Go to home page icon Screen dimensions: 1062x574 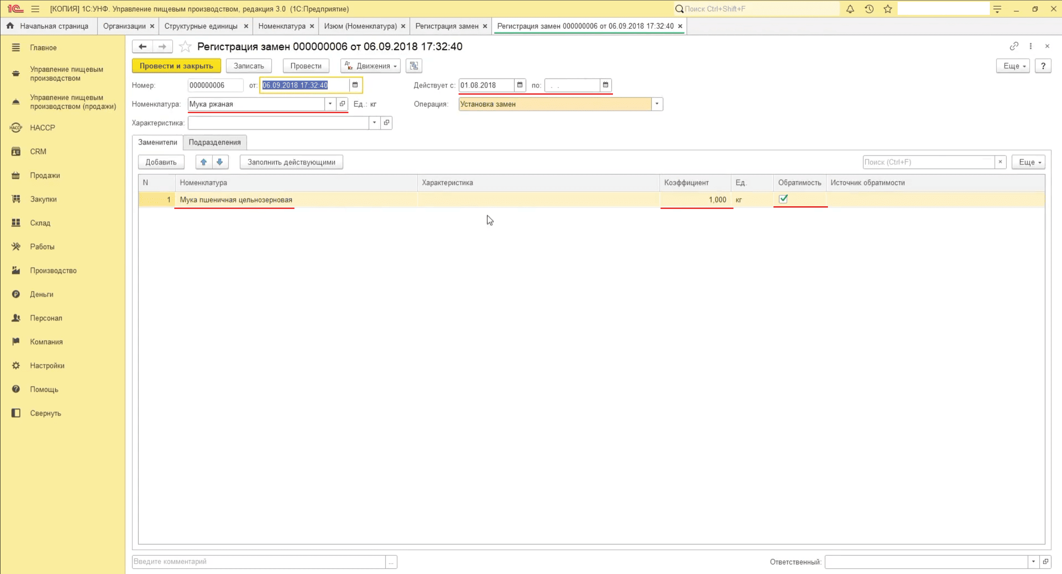coord(10,26)
